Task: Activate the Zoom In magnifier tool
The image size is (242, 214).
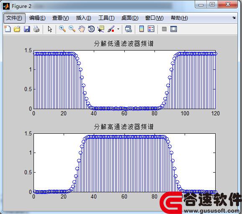Action: tap(62, 29)
